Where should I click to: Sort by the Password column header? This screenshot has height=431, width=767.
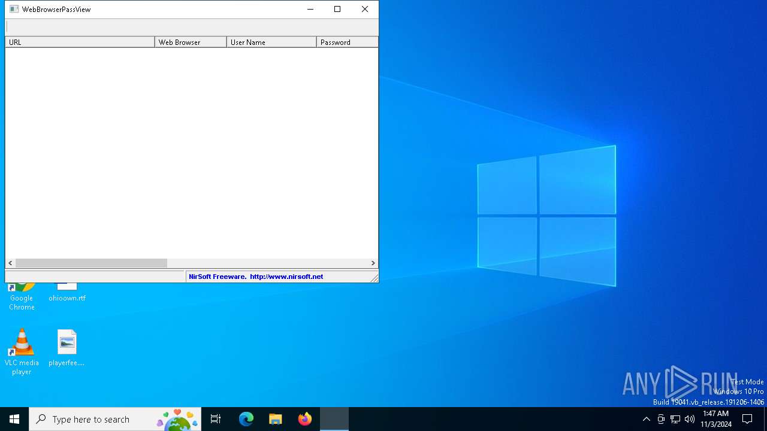[348, 42]
